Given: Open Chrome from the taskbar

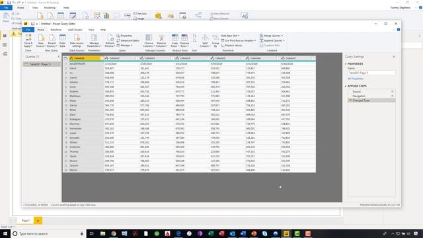Looking at the screenshot, I should (x=114, y=233).
